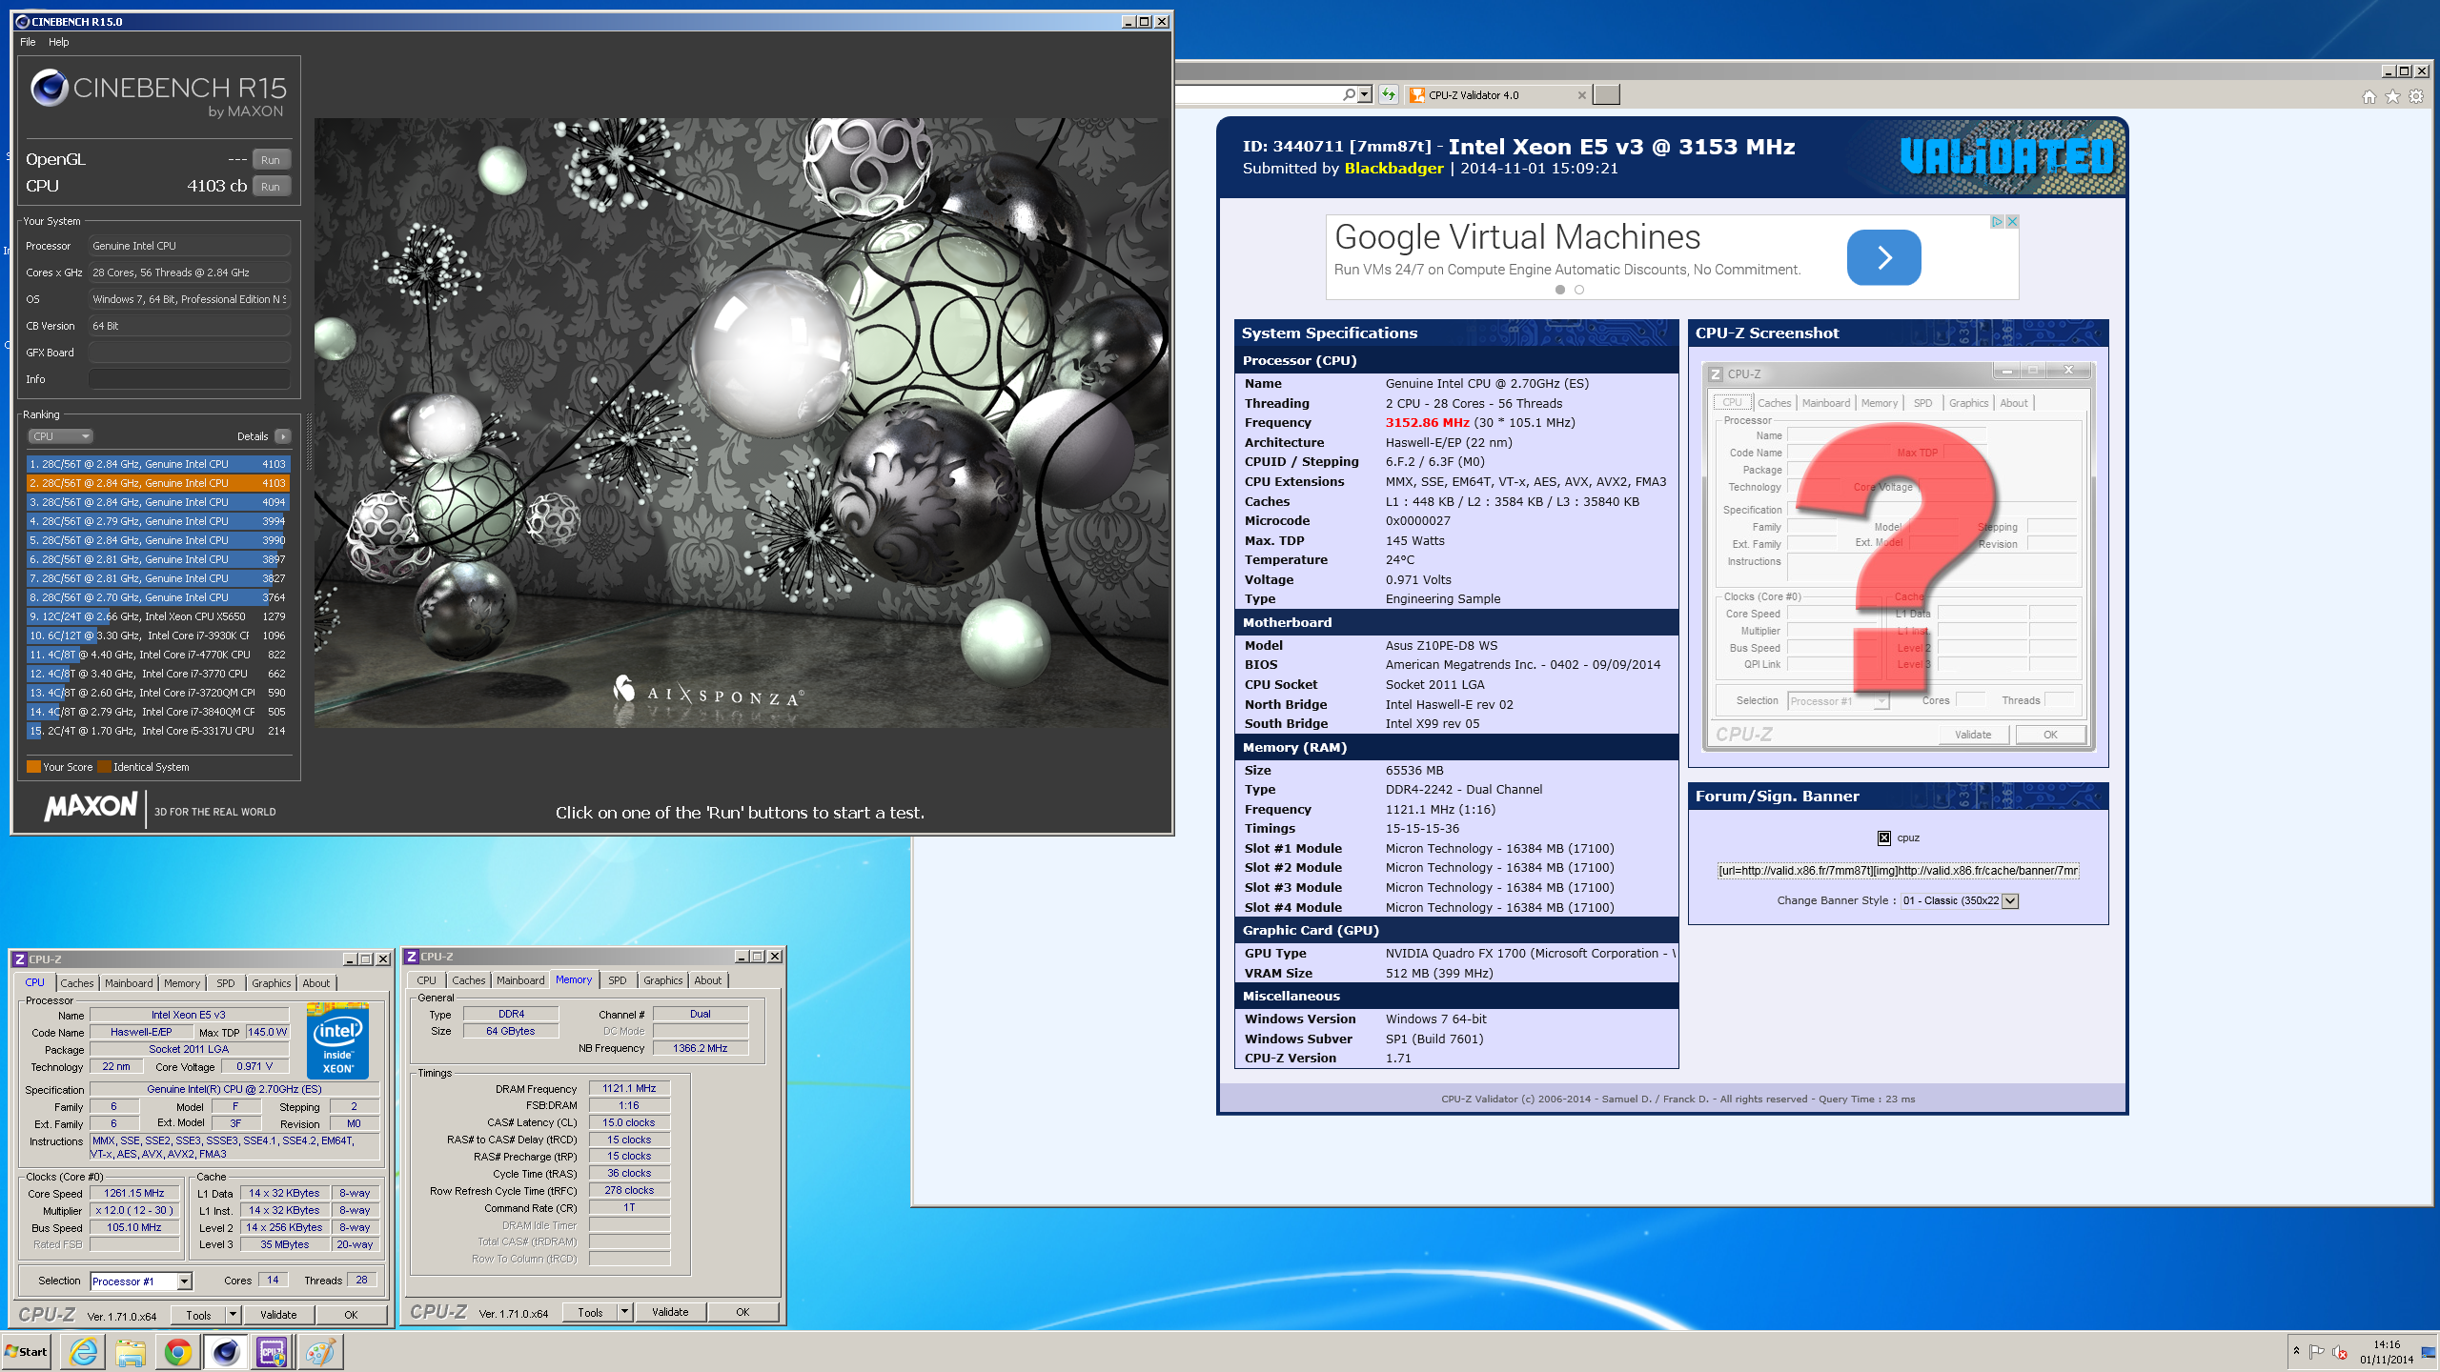Launch Internet Explorer from the taskbar
The height and width of the screenshot is (1372, 2440).
pos(84,1351)
